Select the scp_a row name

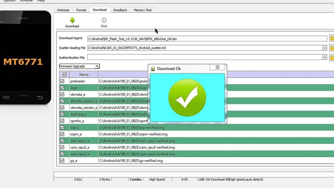coord(75,127)
